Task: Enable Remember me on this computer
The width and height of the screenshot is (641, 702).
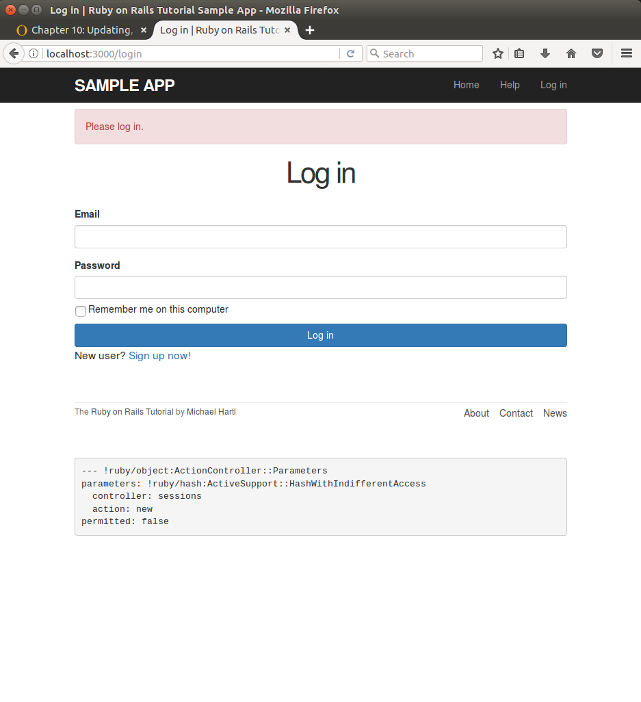Action: [x=80, y=311]
